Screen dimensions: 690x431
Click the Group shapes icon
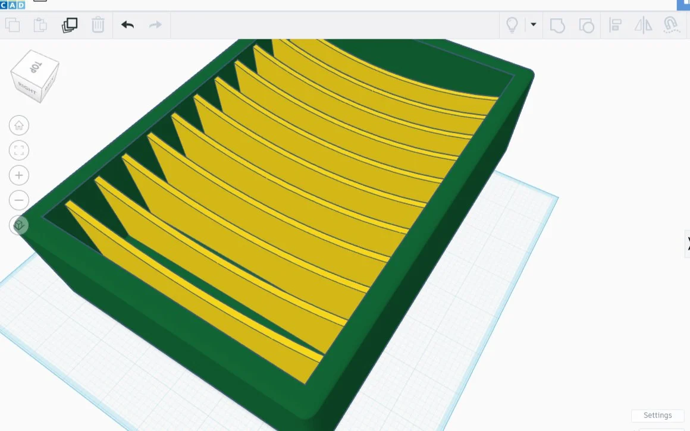557,25
